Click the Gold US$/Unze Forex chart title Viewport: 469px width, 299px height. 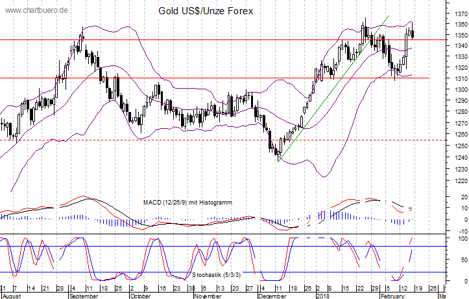[x=206, y=11]
